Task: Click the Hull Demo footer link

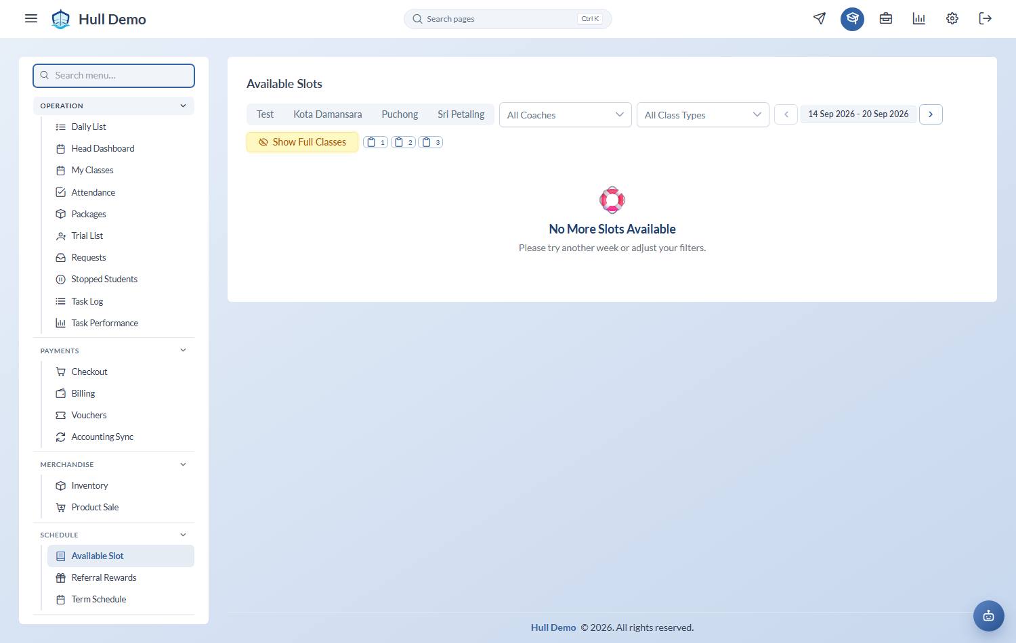Action: pos(553,627)
